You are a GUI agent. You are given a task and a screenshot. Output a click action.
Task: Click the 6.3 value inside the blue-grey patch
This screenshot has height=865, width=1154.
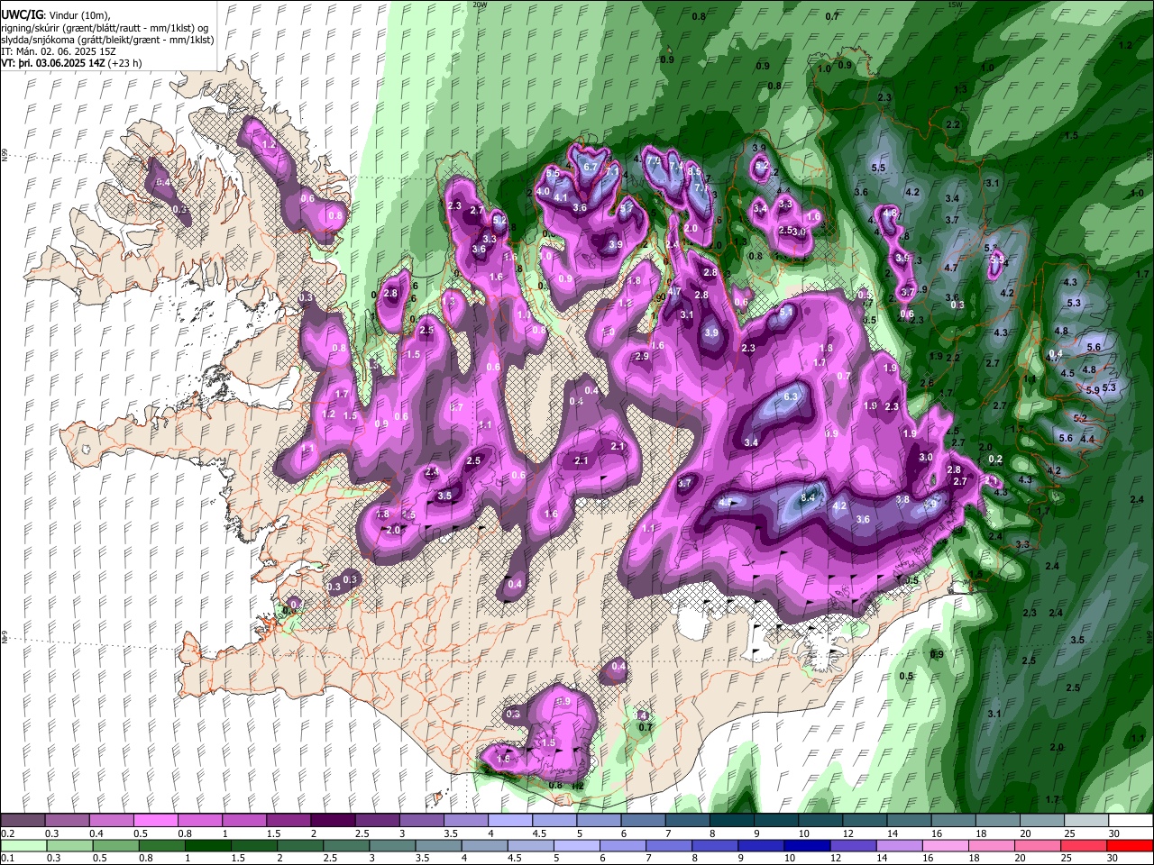pyautogui.click(x=792, y=397)
